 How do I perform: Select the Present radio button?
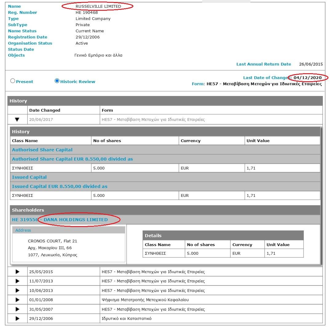(13, 81)
